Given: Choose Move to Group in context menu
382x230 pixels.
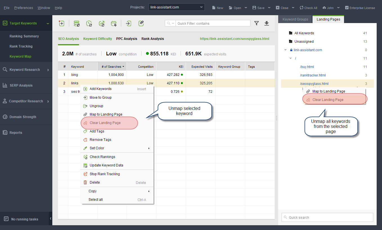Looking at the screenshot, I should tap(117, 98).
